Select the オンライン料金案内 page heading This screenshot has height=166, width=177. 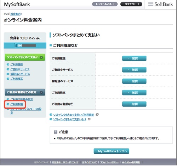click(23, 20)
